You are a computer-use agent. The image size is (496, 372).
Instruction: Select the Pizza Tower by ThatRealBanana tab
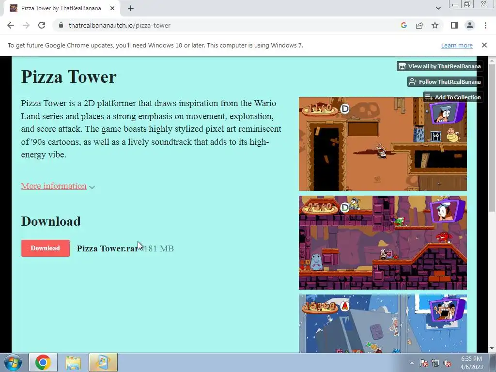click(62, 8)
